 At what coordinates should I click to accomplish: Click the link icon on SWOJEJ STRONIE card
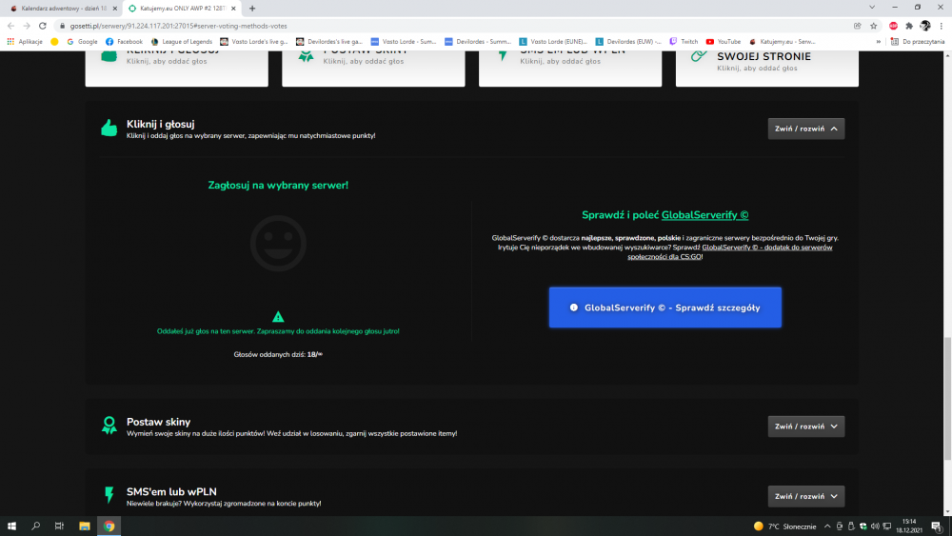pos(699,56)
